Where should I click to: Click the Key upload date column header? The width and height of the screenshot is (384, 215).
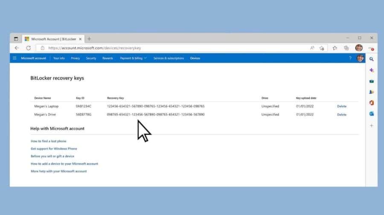(306, 98)
